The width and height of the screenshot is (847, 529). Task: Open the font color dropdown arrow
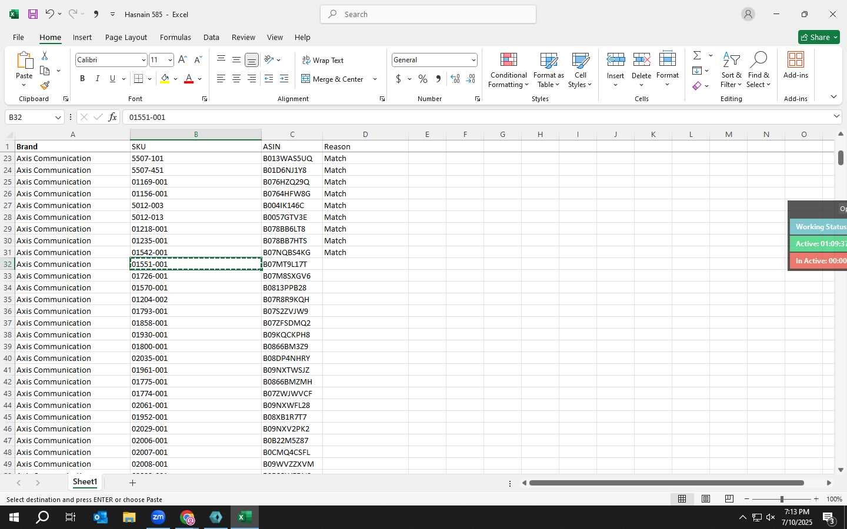click(x=199, y=79)
